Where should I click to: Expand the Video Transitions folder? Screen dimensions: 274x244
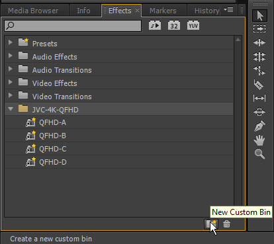10,95
